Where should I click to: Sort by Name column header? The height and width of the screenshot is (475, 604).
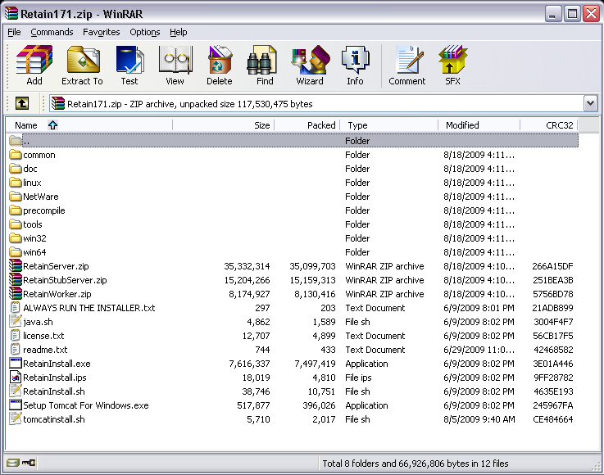(89, 125)
